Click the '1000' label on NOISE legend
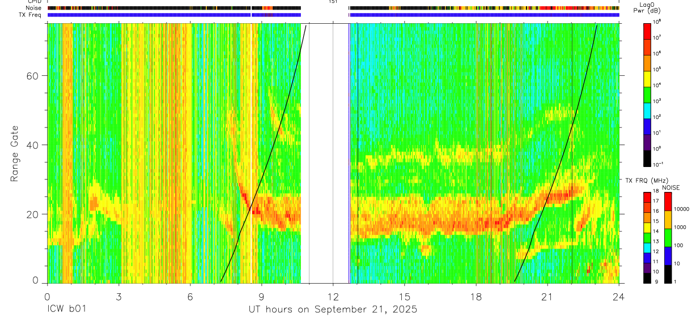696x321 pixels. click(x=681, y=227)
